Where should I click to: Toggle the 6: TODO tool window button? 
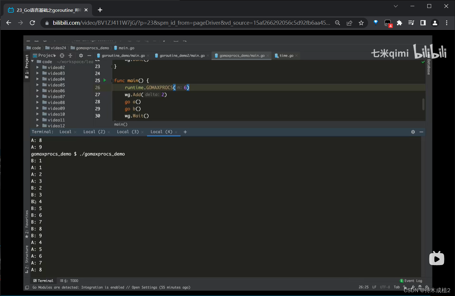click(x=69, y=281)
